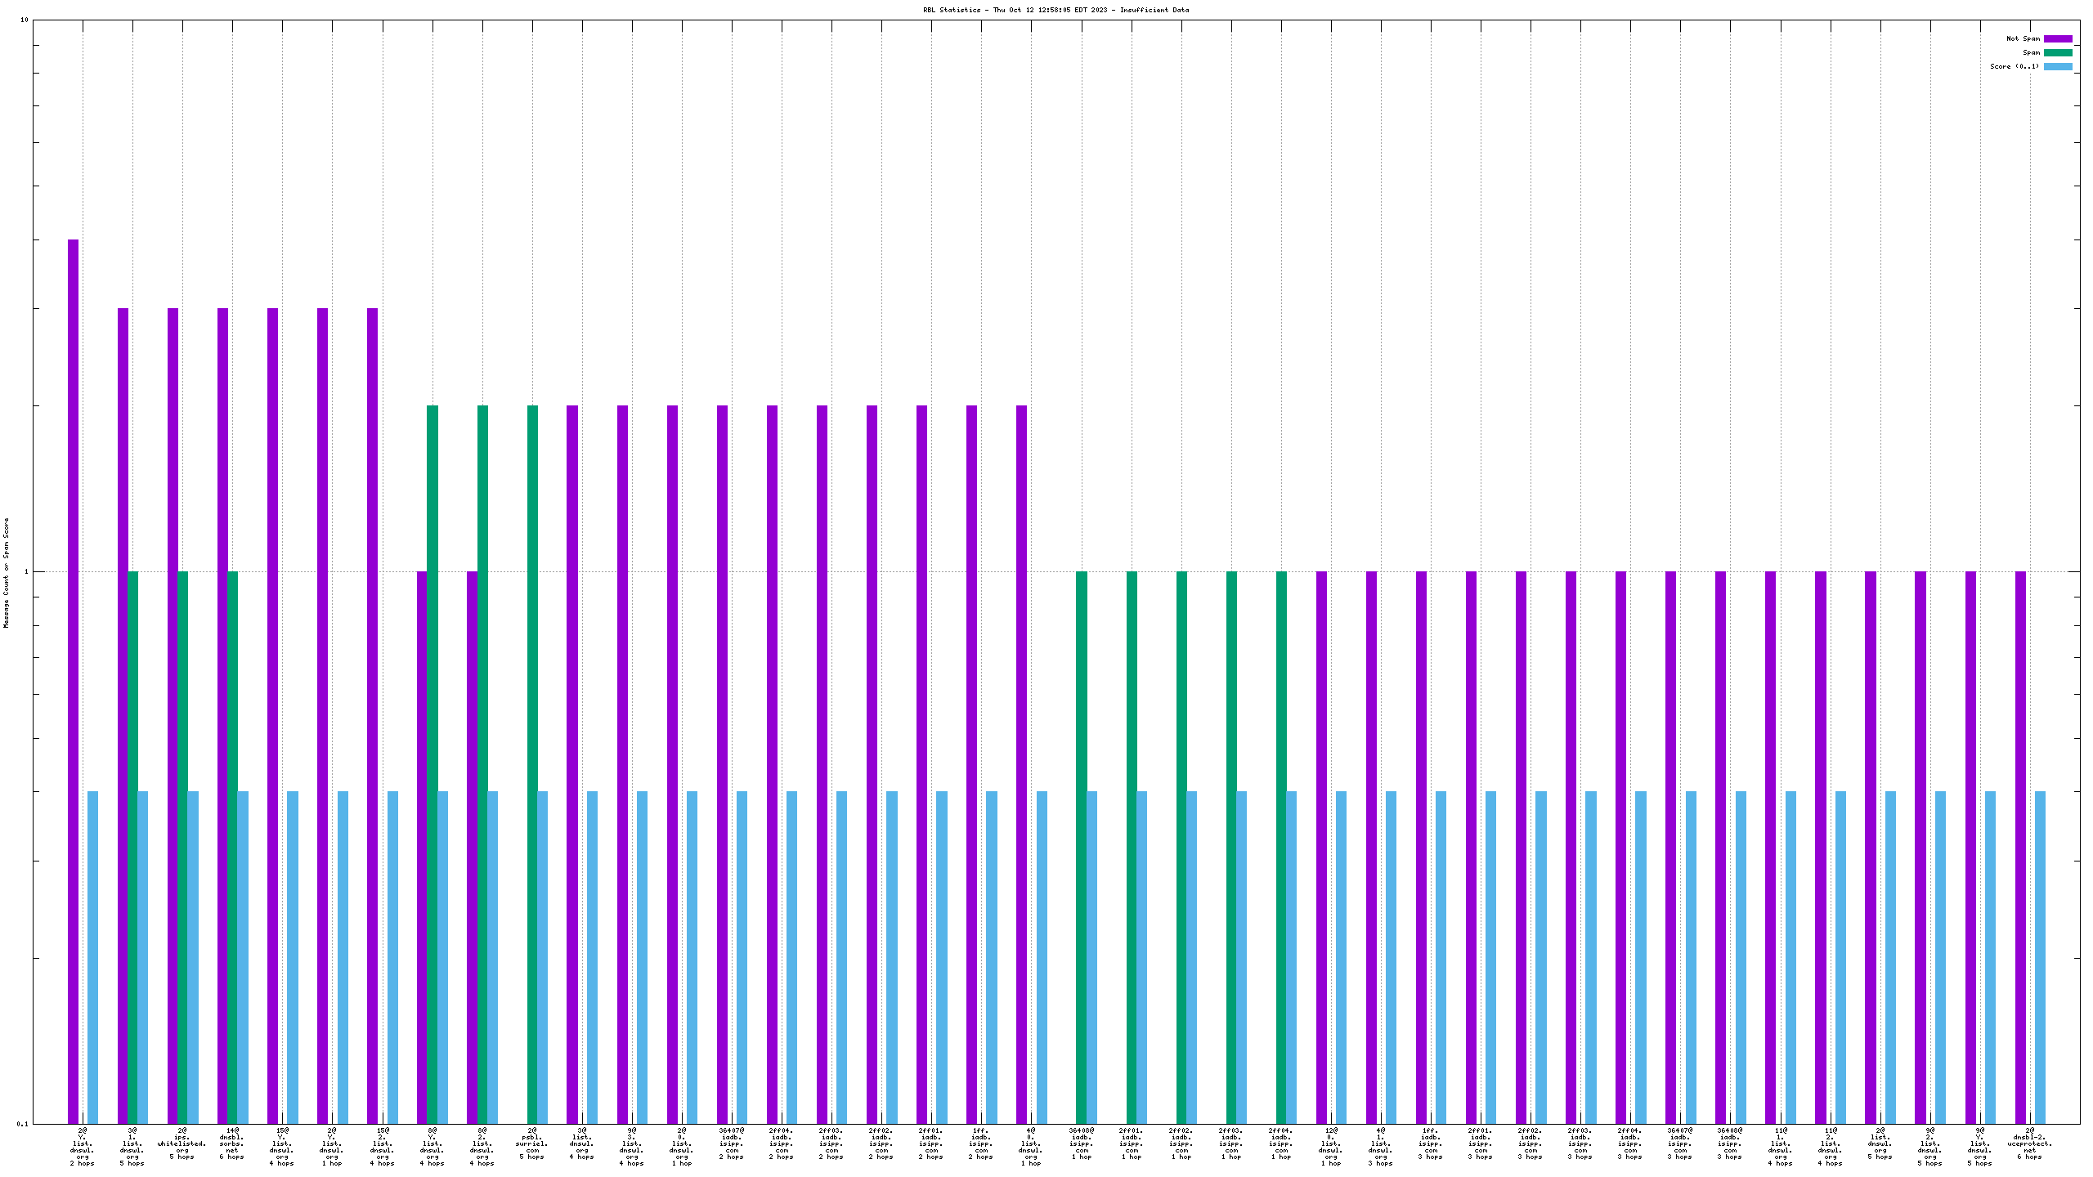Click x-label '4@ 0.list.dnswl.org 1 hop'

click(1031, 1147)
